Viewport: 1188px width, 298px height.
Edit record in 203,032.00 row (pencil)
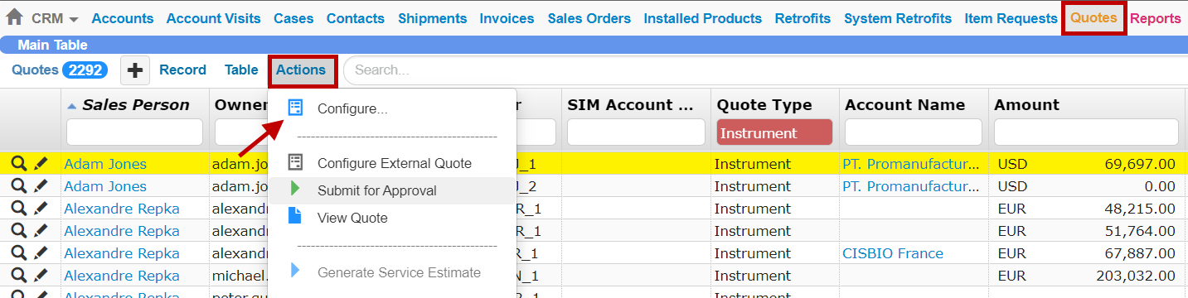(x=41, y=276)
